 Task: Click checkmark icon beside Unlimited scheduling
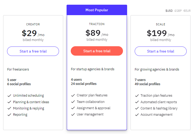point(9,96)
